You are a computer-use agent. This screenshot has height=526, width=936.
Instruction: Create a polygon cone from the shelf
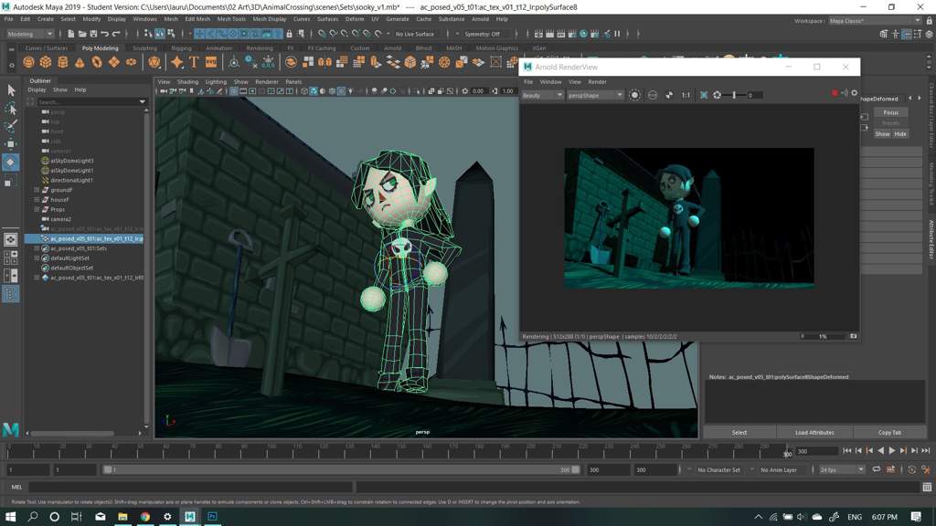(80, 62)
